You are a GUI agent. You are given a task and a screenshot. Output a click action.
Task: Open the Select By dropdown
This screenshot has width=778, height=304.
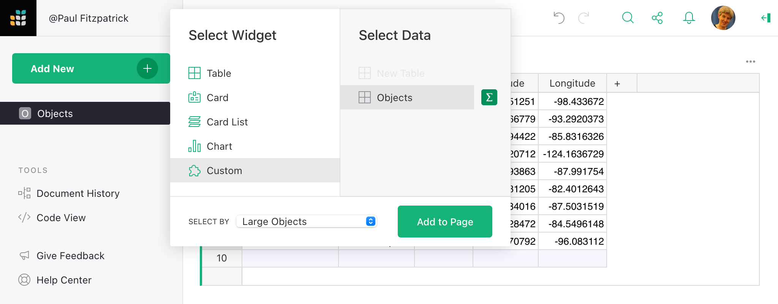point(306,221)
